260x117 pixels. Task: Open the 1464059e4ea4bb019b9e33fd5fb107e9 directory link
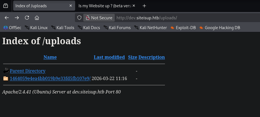pyautogui.click(x=50, y=78)
